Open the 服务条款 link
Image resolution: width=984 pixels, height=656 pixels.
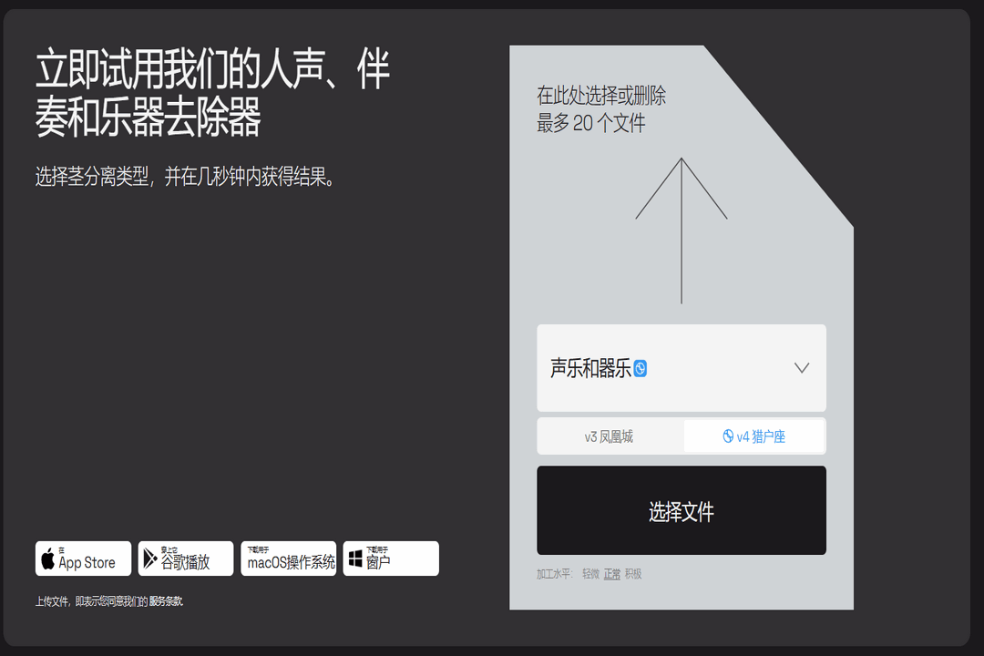(x=165, y=601)
